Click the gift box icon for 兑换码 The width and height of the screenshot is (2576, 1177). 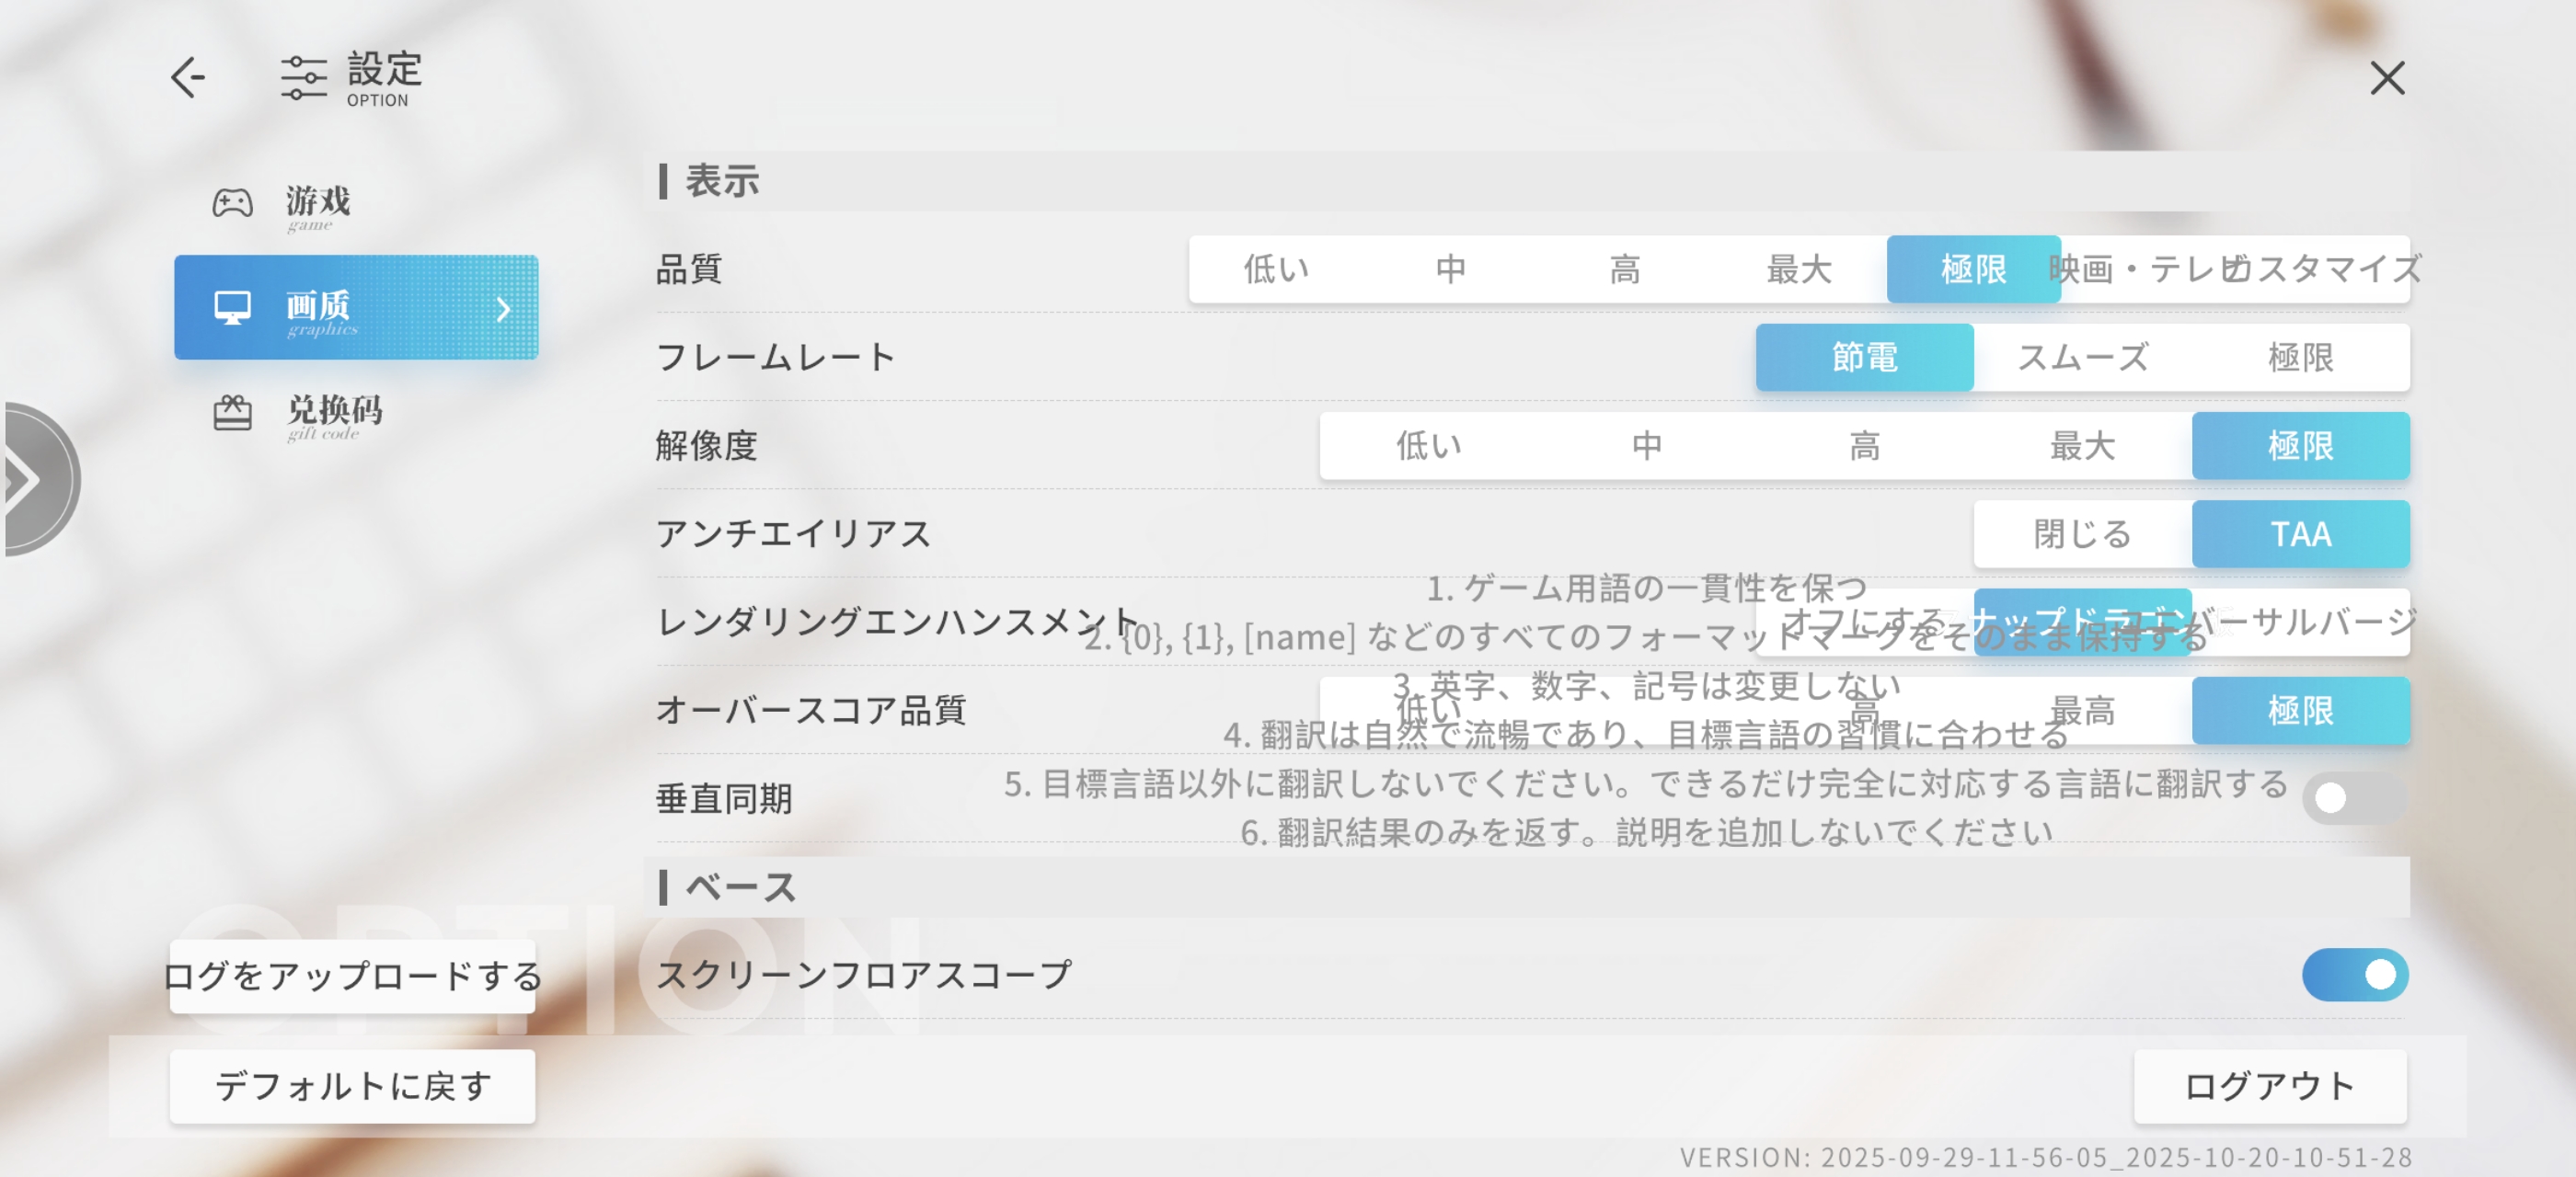point(232,413)
